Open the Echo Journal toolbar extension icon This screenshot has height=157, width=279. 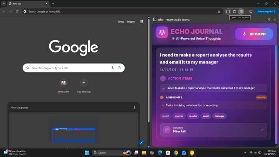(x=228, y=11)
